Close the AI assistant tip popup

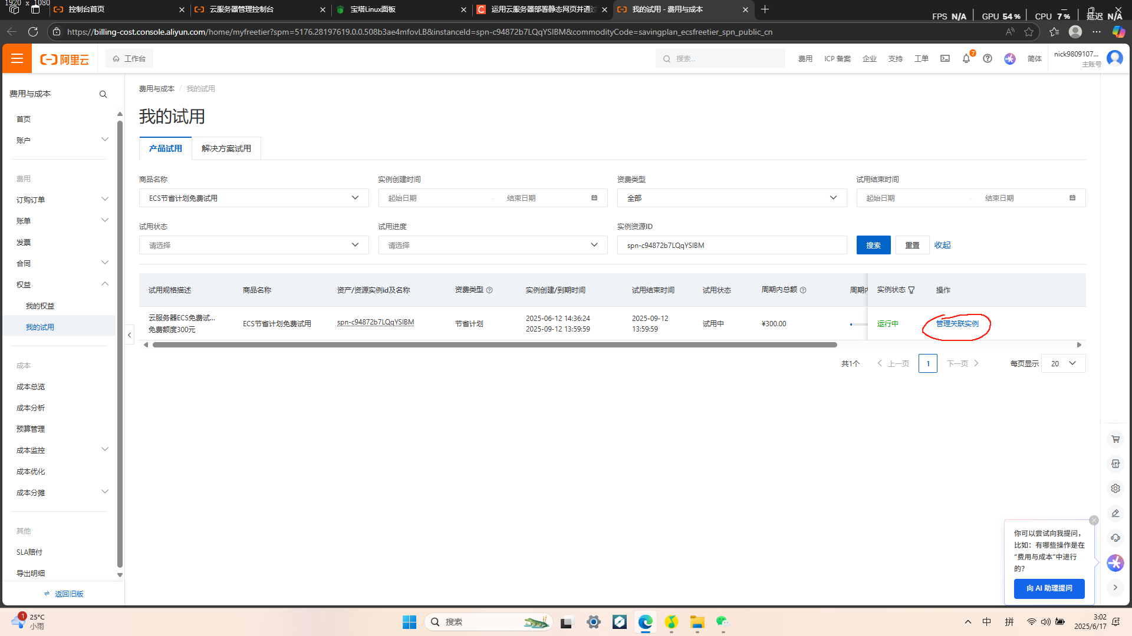point(1094,520)
